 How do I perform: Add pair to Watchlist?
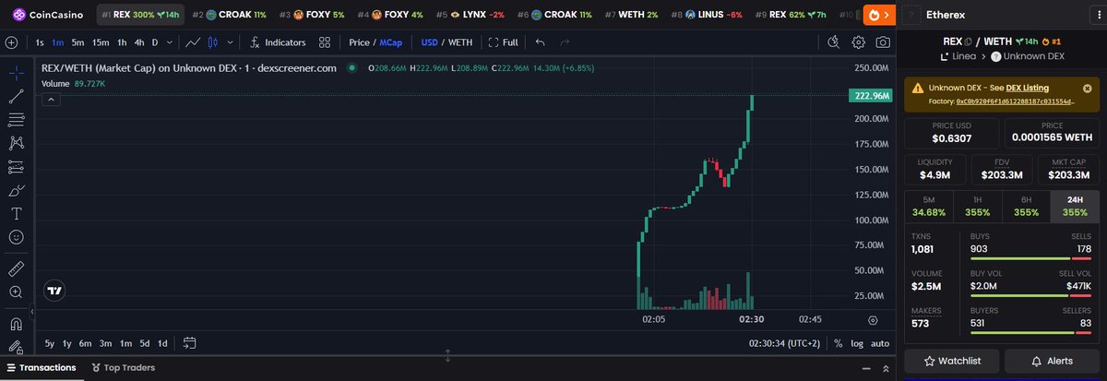pyautogui.click(x=952, y=361)
